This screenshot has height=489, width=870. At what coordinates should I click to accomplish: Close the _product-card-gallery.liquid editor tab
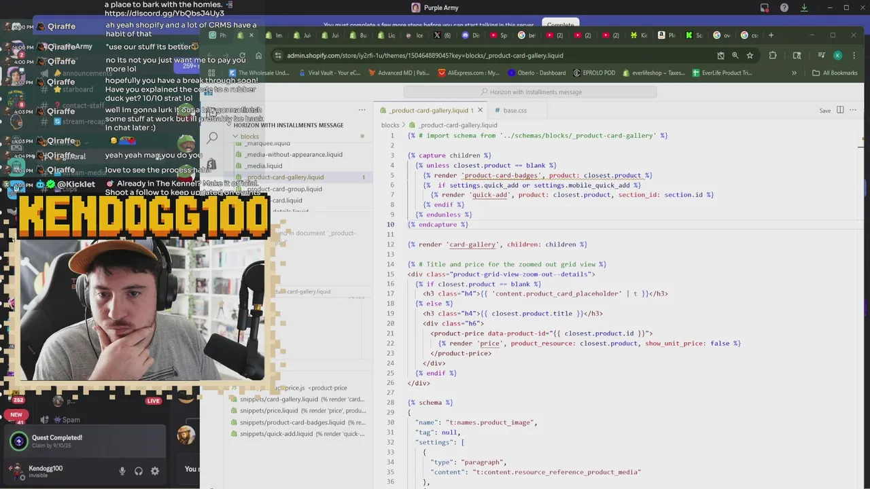[480, 110]
